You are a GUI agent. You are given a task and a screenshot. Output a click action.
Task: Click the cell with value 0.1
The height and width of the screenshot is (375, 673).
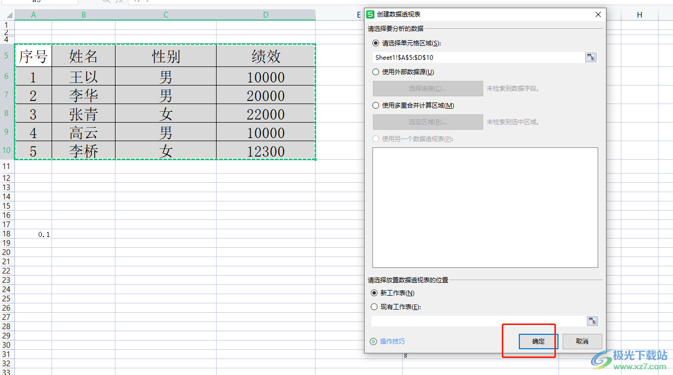pyautogui.click(x=34, y=234)
